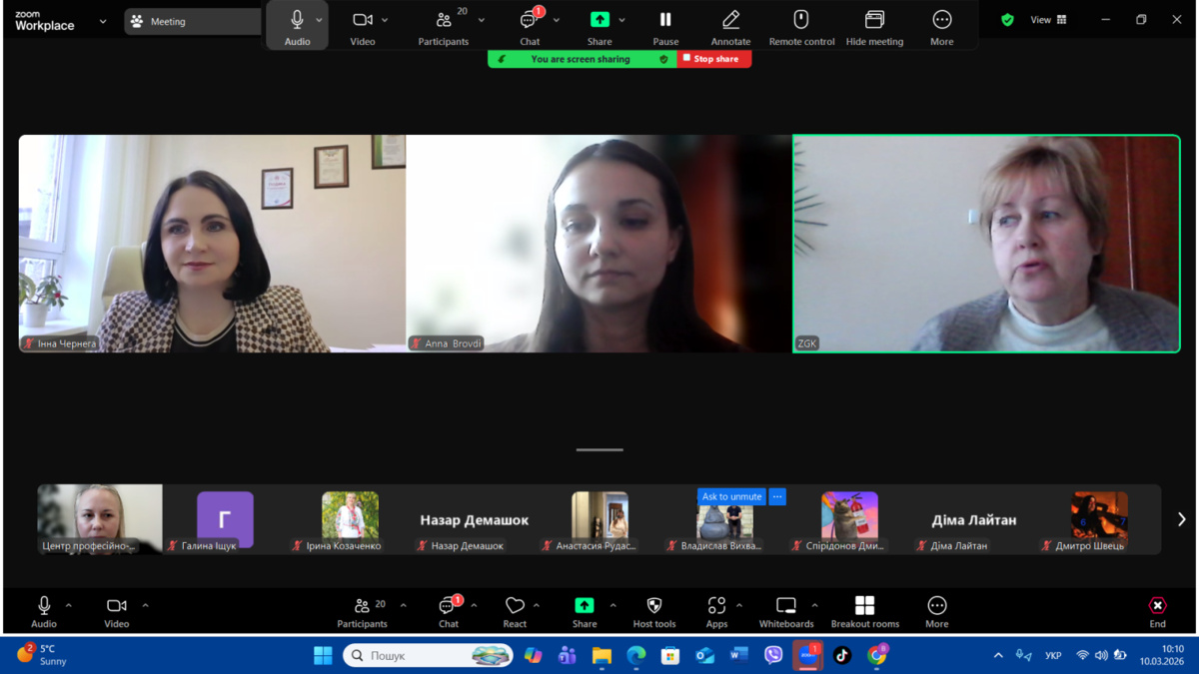This screenshot has height=674, width=1199.
Task: Toggle camera with bottom Video button
Action: coord(116,606)
